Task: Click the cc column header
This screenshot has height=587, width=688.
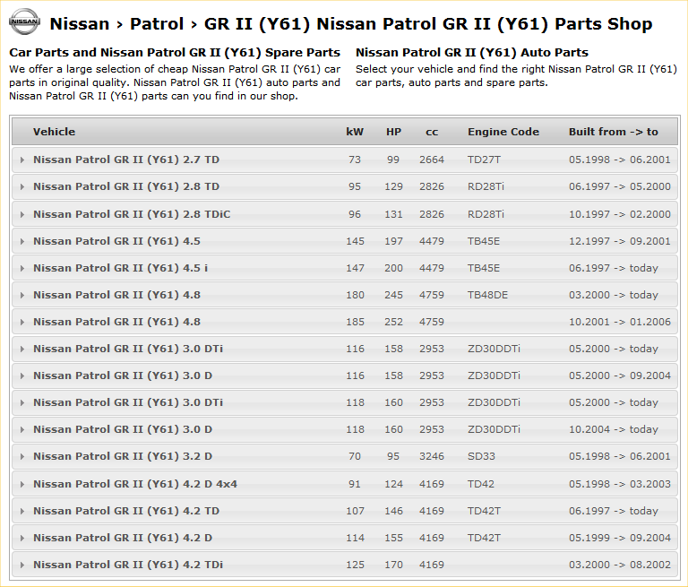Action: [432, 132]
